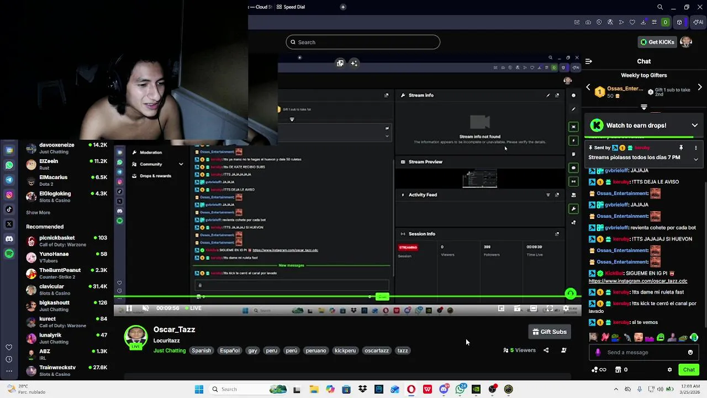This screenshot has height=398, width=707.
Task: Select the kickperu tag
Action: (345, 350)
